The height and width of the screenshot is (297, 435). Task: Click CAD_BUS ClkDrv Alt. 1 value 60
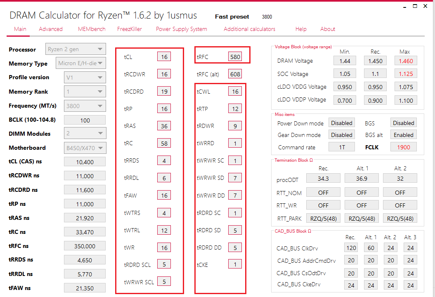[371, 247]
